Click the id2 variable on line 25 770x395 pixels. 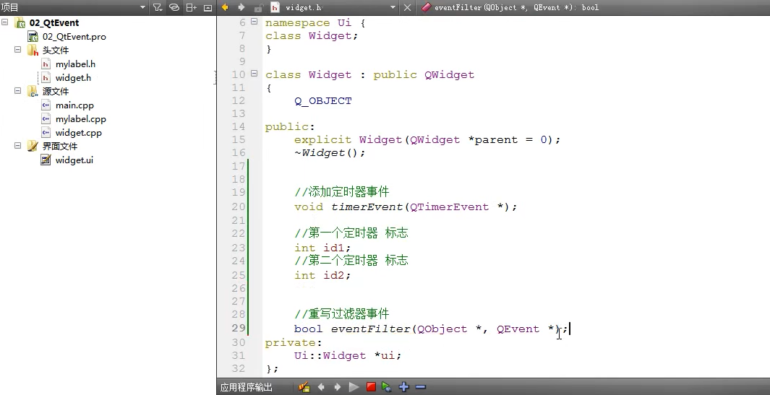pyautogui.click(x=334, y=275)
